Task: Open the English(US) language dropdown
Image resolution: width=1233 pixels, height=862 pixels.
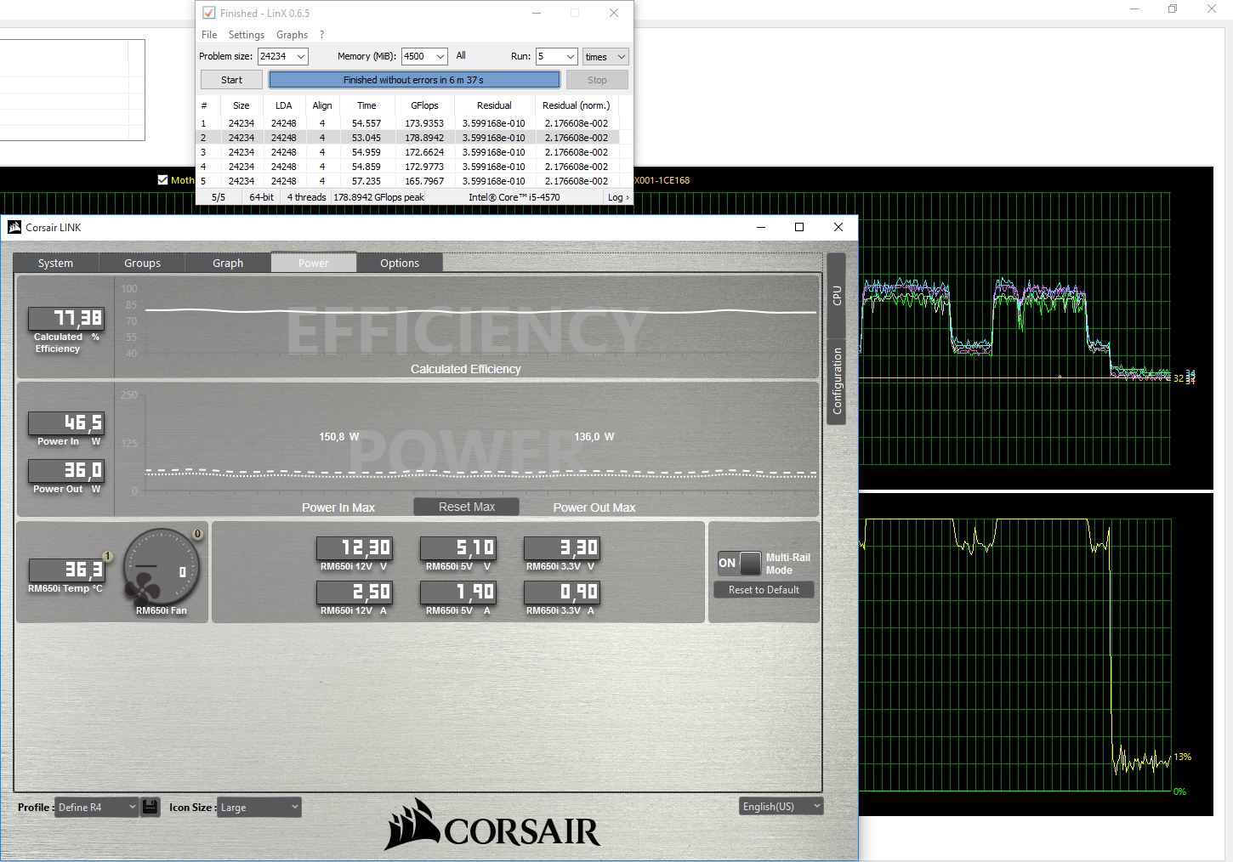Action: pos(781,806)
